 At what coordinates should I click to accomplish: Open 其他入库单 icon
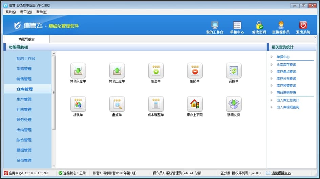(x=78, y=70)
